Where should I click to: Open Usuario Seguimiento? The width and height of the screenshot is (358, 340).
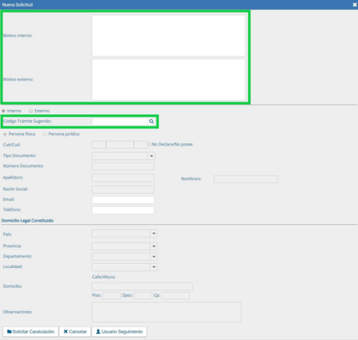click(119, 331)
